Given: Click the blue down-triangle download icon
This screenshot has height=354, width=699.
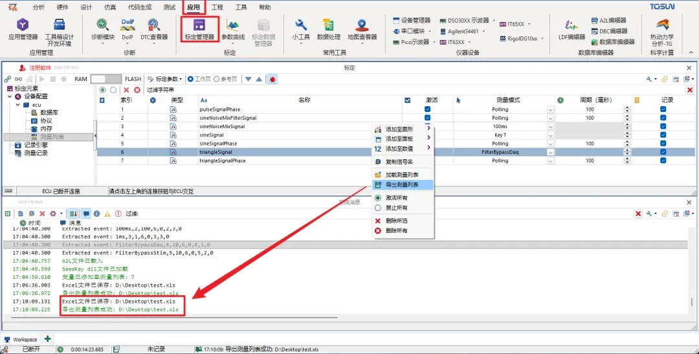Looking at the screenshot, I should pos(249,79).
